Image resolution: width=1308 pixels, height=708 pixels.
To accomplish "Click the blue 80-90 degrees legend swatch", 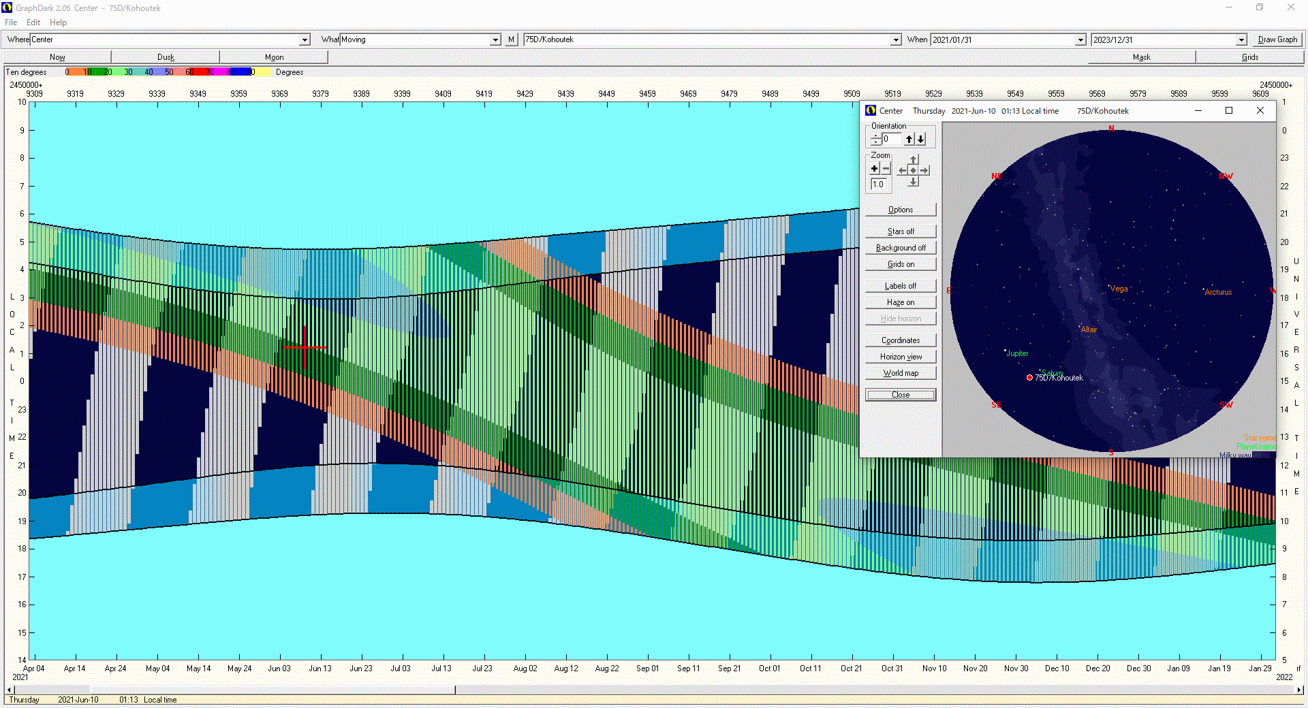I will 240,71.
